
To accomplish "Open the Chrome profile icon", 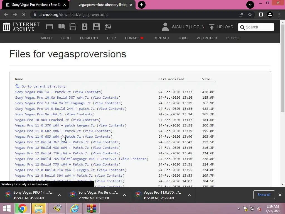I will coord(270,14).
